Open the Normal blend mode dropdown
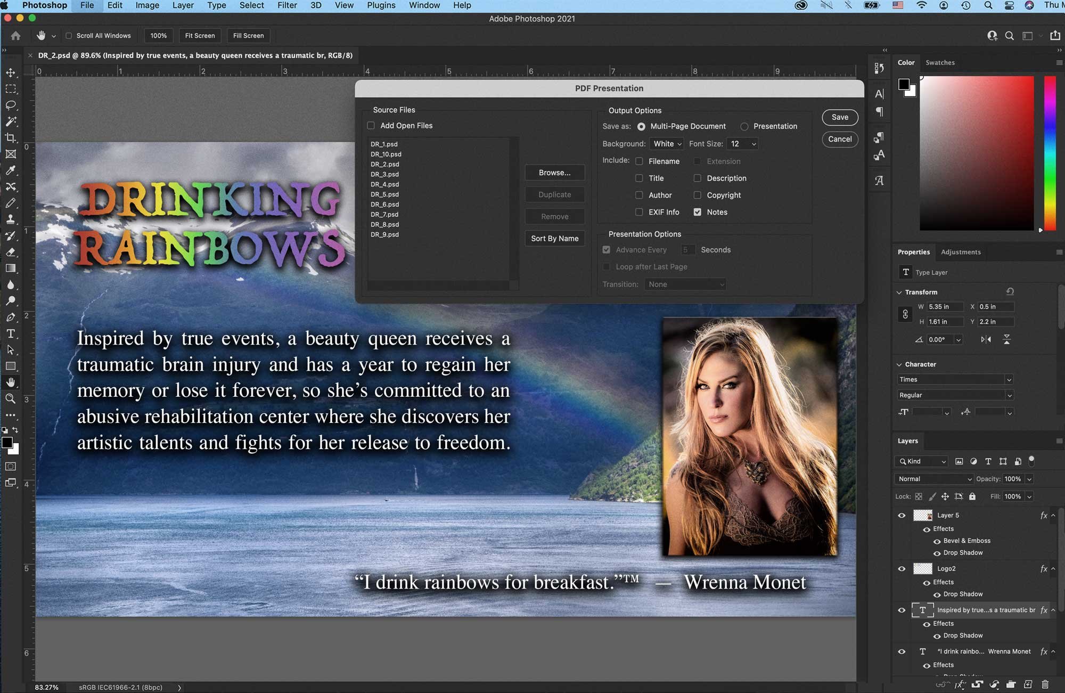The height and width of the screenshot is (693, 1065). 935,479
